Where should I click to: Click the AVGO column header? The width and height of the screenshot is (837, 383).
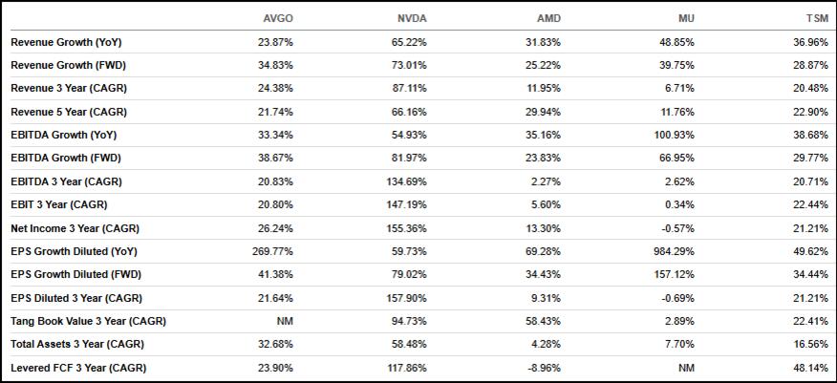(x=278, y=19)
